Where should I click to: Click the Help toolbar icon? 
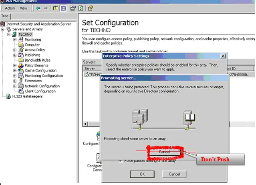(90, 8)
